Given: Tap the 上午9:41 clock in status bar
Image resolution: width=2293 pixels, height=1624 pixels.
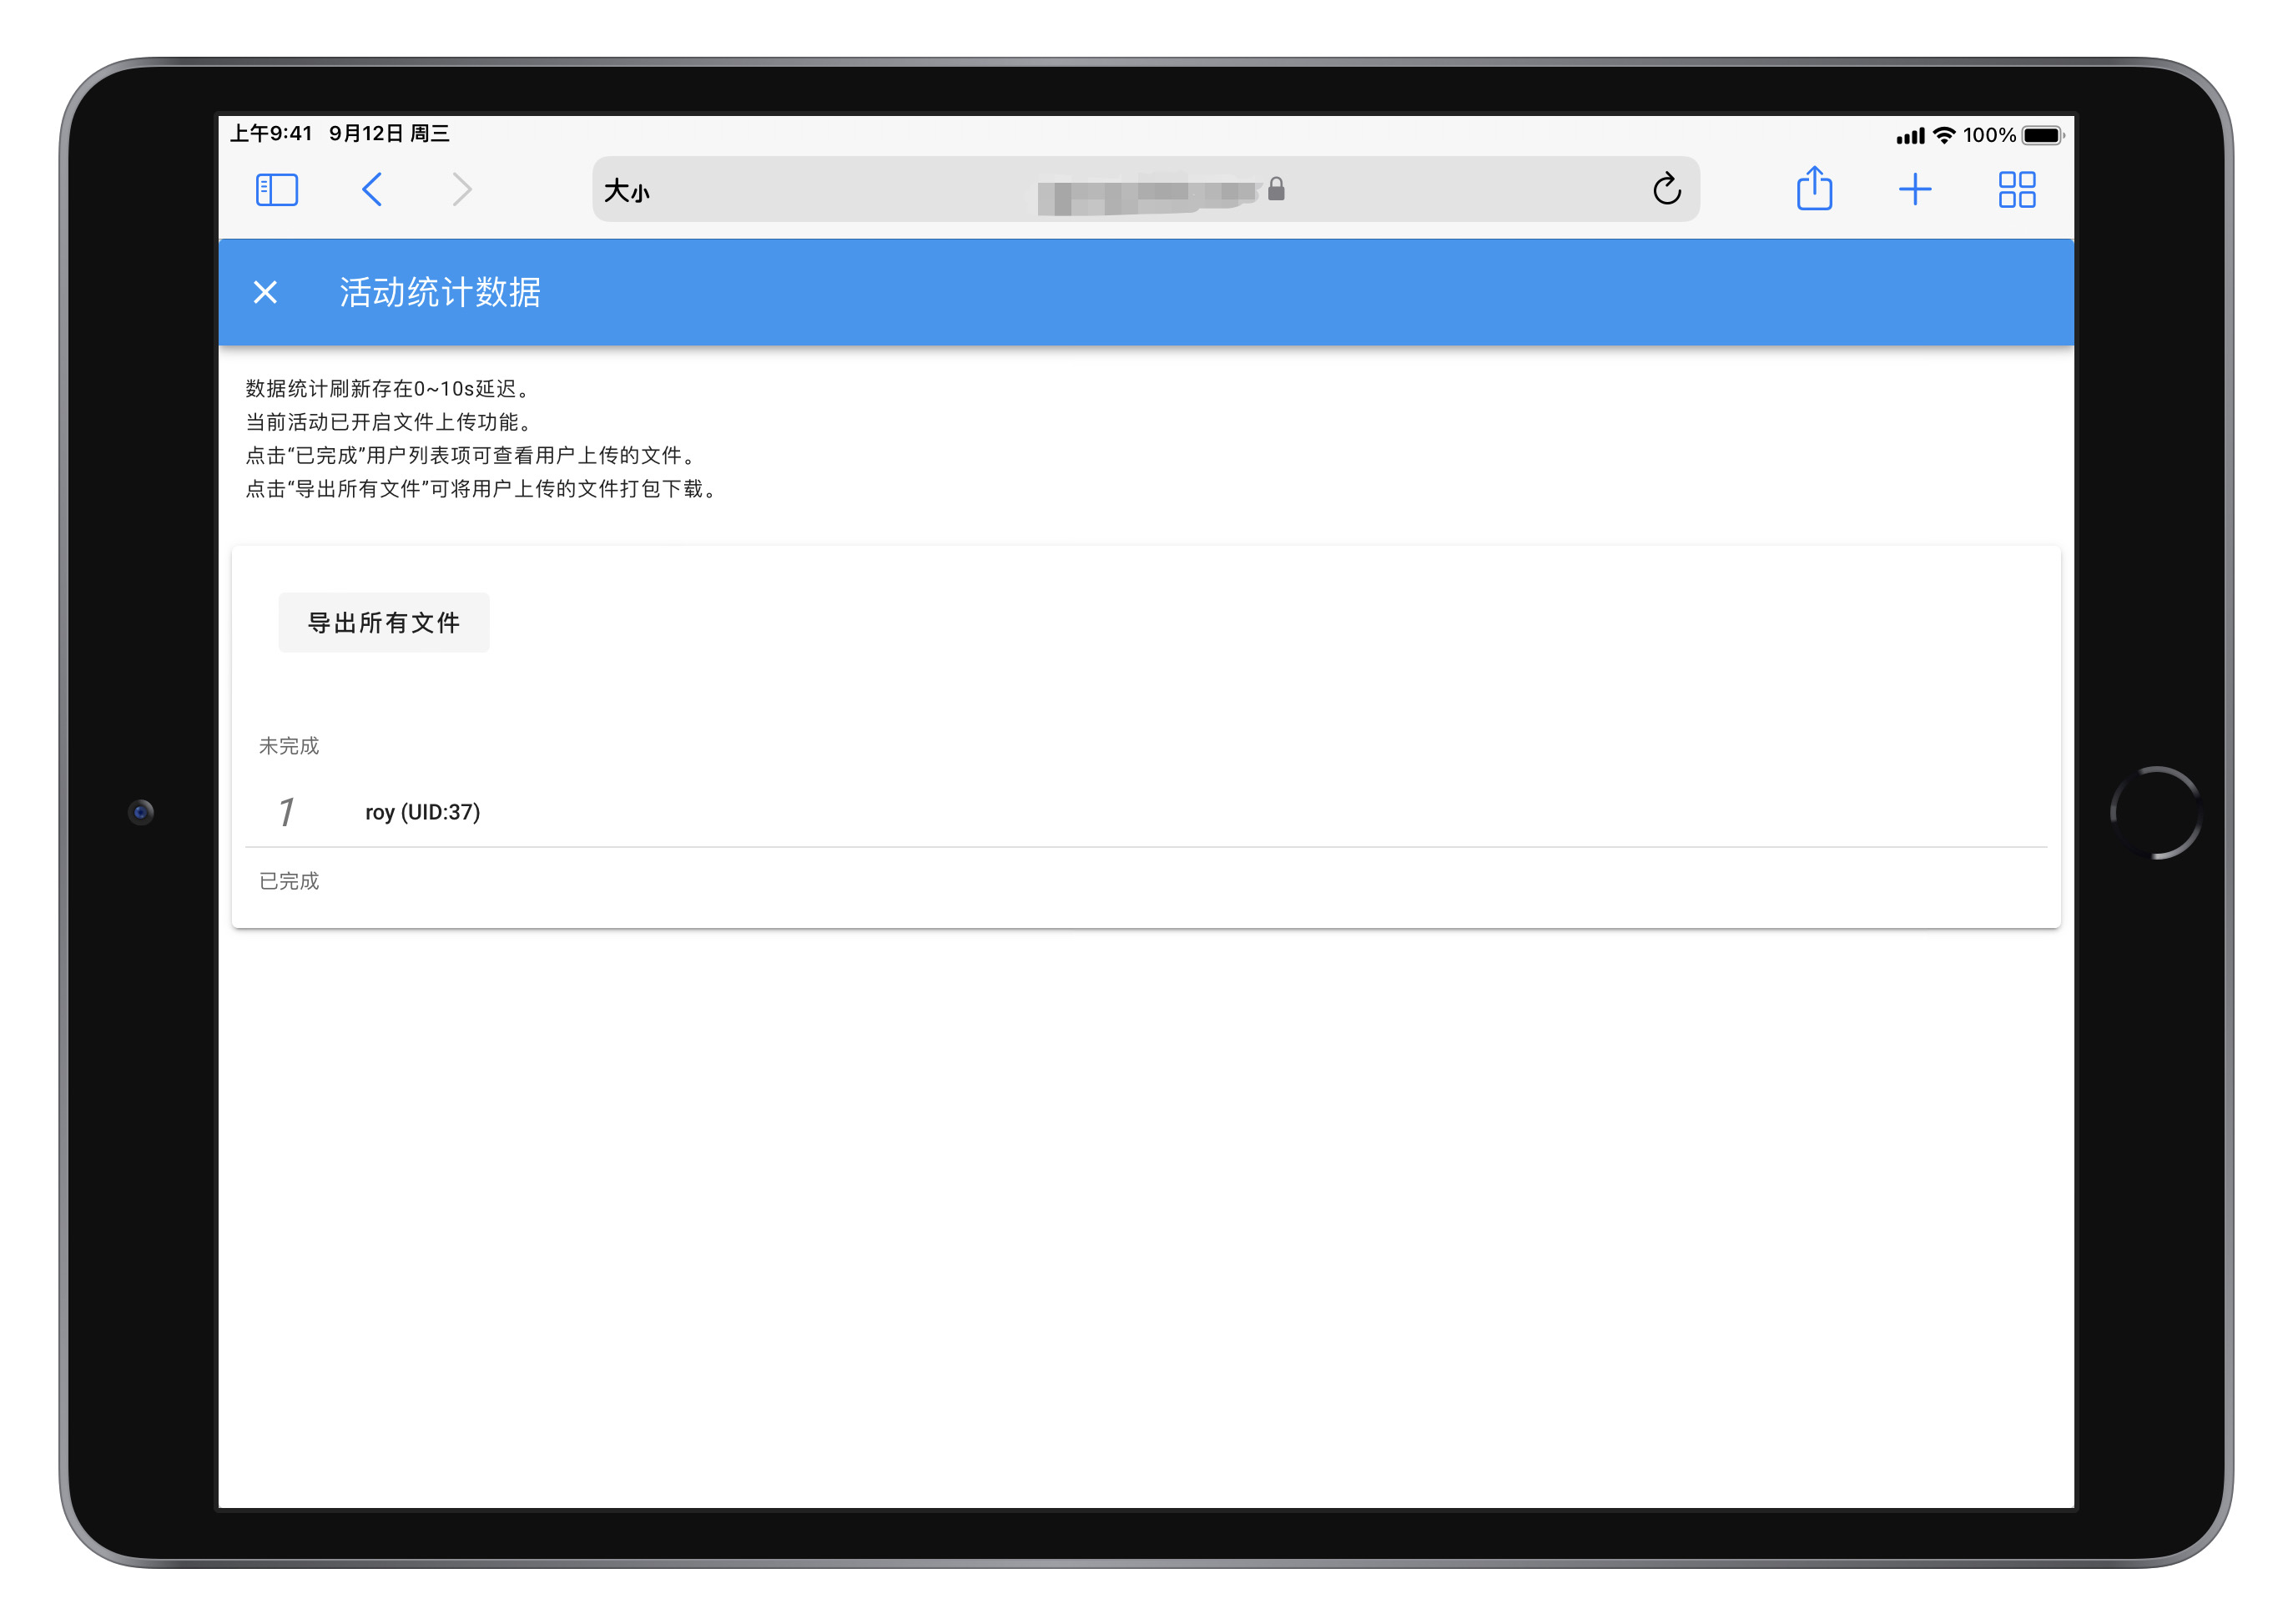Looking at the screenshot, I should point(272,134).
